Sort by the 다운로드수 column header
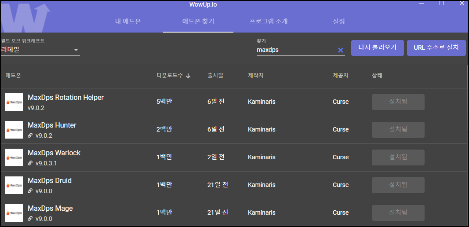Image resolution: width=469 pixels, height=227 pixels. (x=170, y=76)
